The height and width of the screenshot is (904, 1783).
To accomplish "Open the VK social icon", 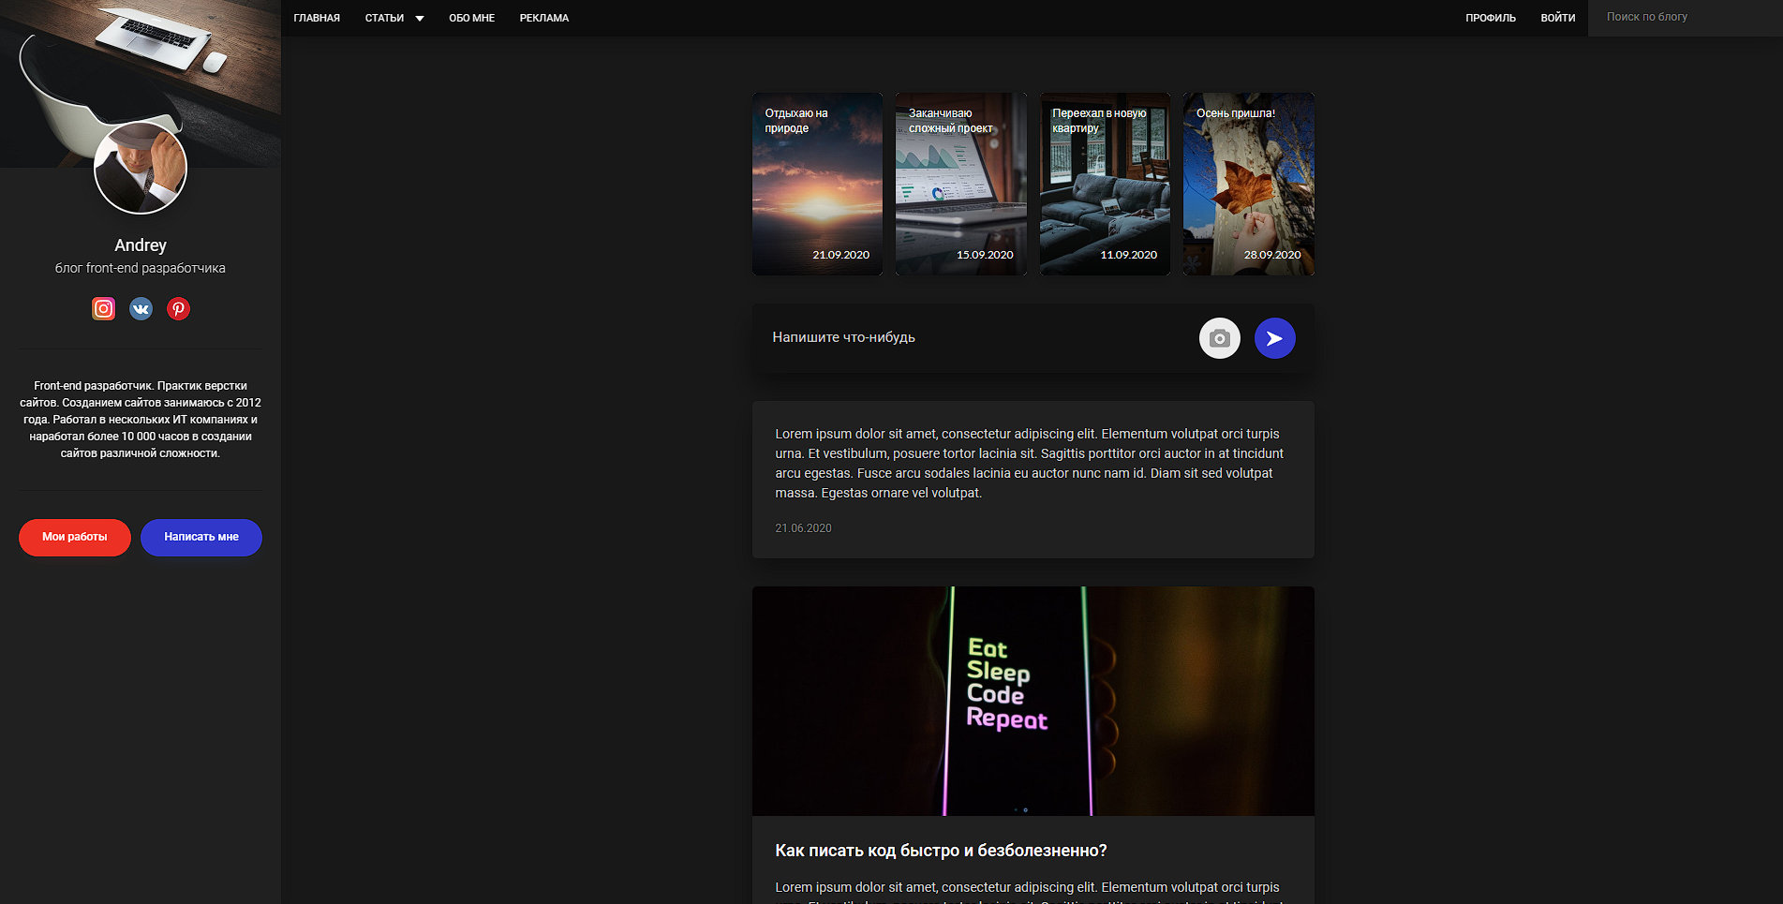I will tap(141, 308).
